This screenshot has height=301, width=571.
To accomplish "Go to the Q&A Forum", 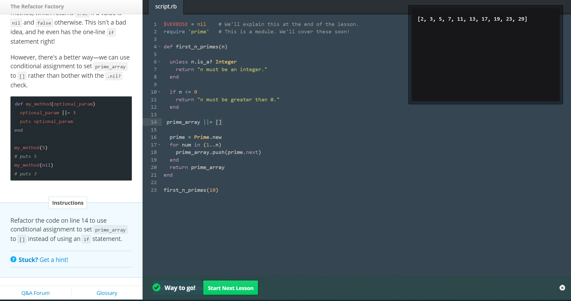I will [x=35, y=293].
